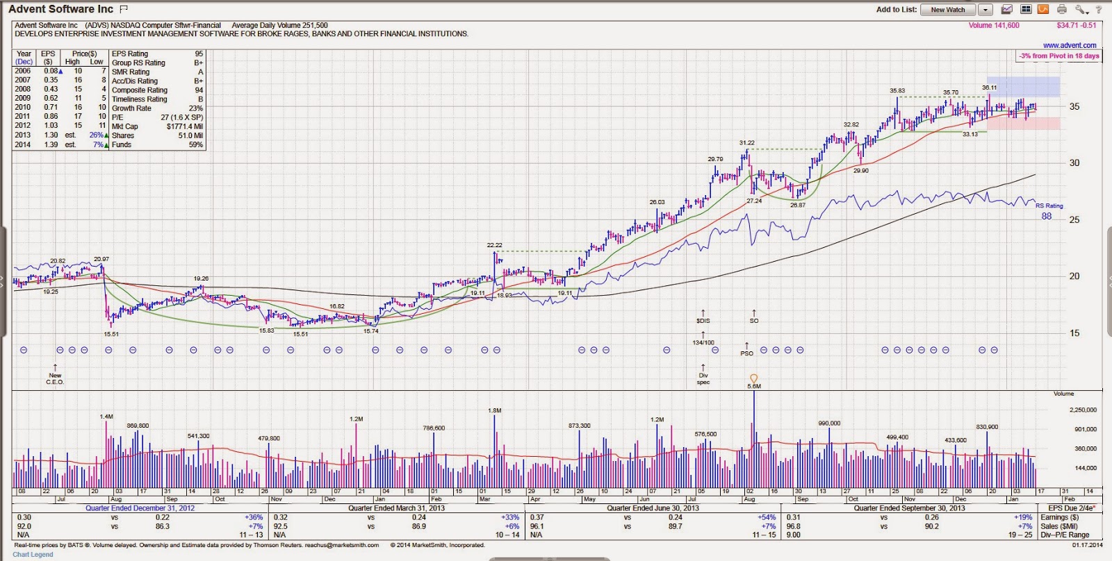Image resolution: width=1112 pixels, height=561 pixels.
Task: Click the 22.22 pivot price label
Action: pyautogui.click(x=494, y=245)
